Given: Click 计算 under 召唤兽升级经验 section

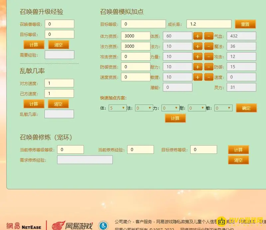Looking at the screenshot, I should (34, 45).
